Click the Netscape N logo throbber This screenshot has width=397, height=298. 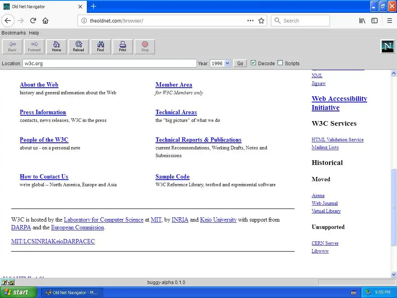[388, 47]
